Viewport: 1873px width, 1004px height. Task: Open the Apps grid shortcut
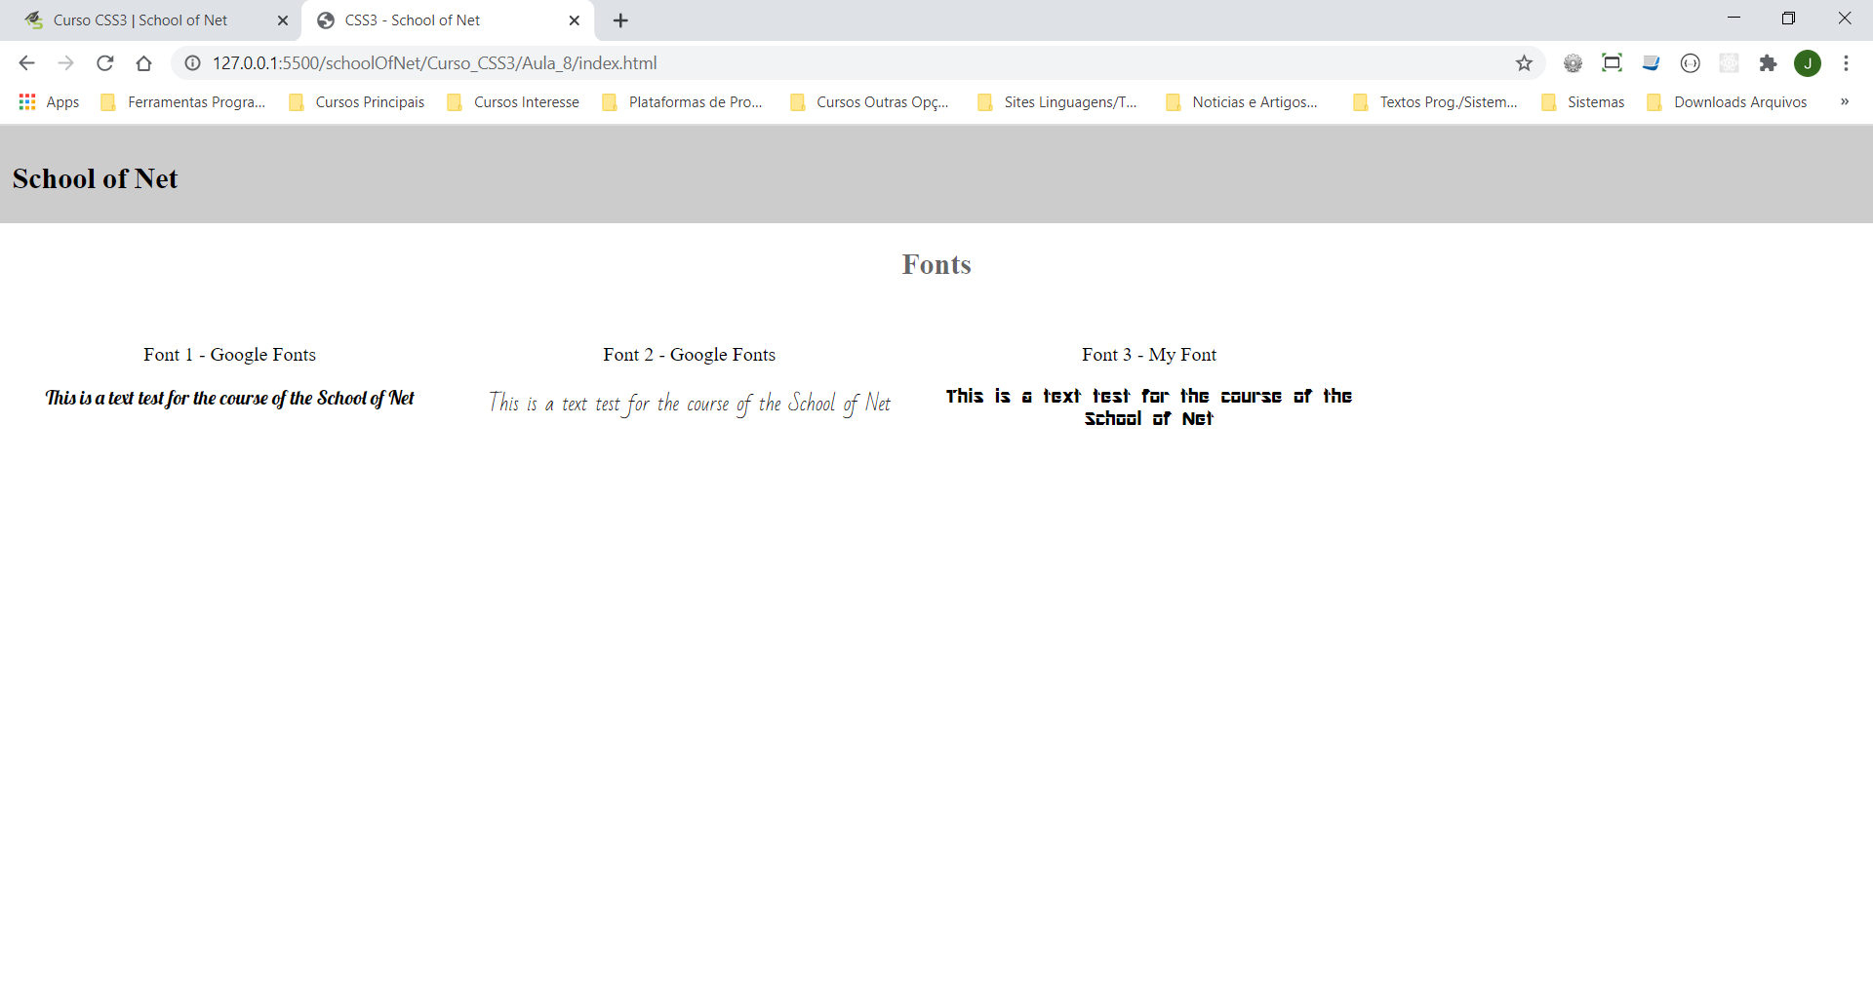click(49, 102)
